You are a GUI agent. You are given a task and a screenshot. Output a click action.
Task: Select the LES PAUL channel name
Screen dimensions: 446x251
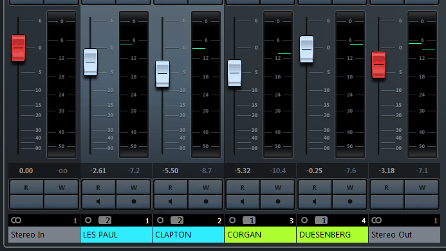[116, 234]
